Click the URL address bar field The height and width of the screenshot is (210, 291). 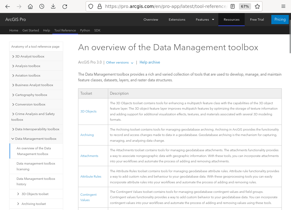pyautogui.click(x=165, y=6)
